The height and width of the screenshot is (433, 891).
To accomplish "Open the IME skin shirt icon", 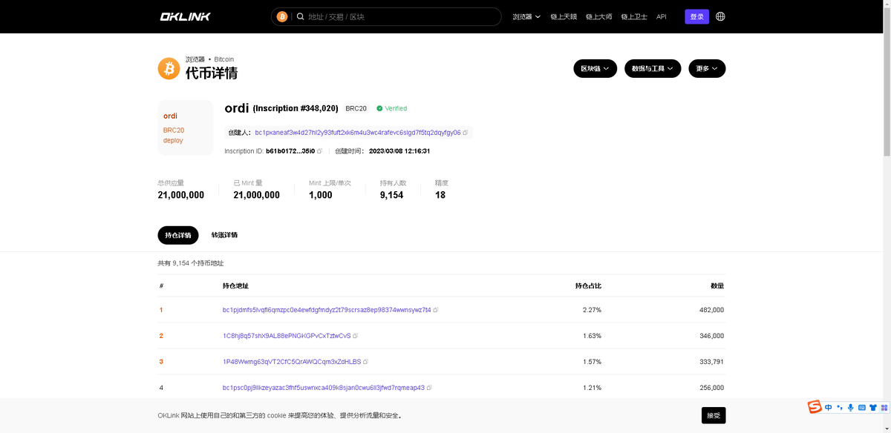I will [x=872, y=407].
